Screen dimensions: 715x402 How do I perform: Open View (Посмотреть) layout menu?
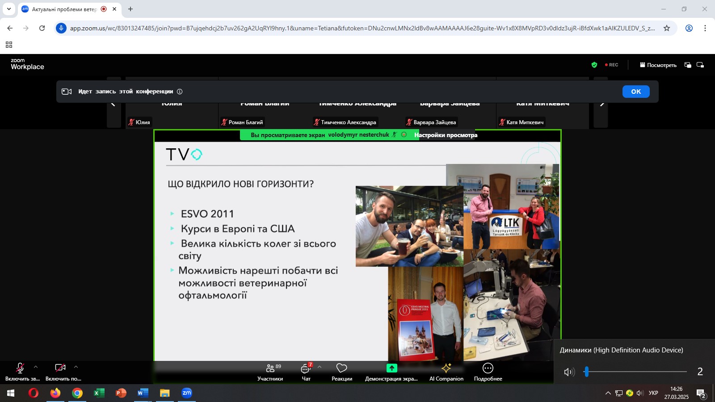pos(658,65)
